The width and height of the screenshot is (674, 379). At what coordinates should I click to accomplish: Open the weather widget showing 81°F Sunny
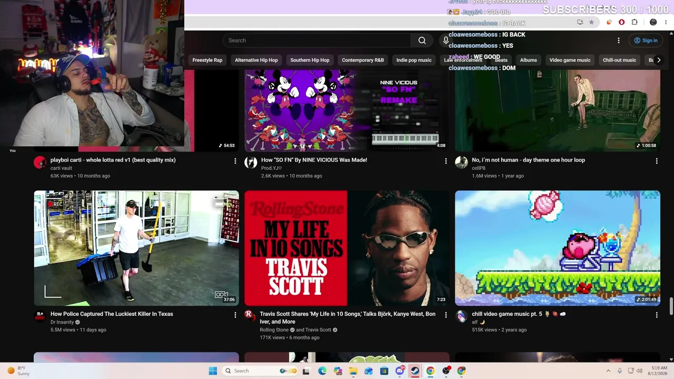(x=18, y=371)
